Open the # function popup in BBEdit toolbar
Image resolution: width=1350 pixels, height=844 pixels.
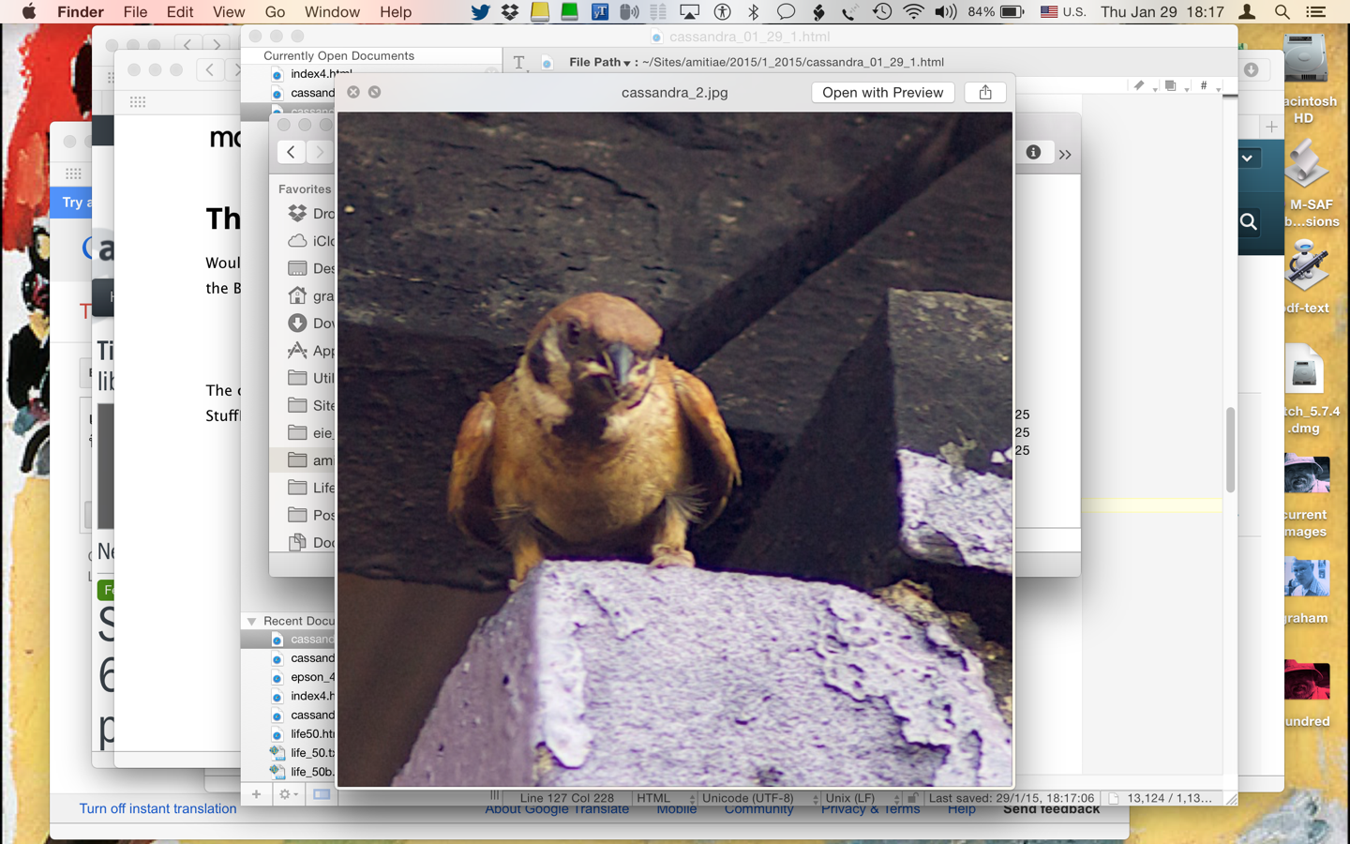click(1207, 85)
